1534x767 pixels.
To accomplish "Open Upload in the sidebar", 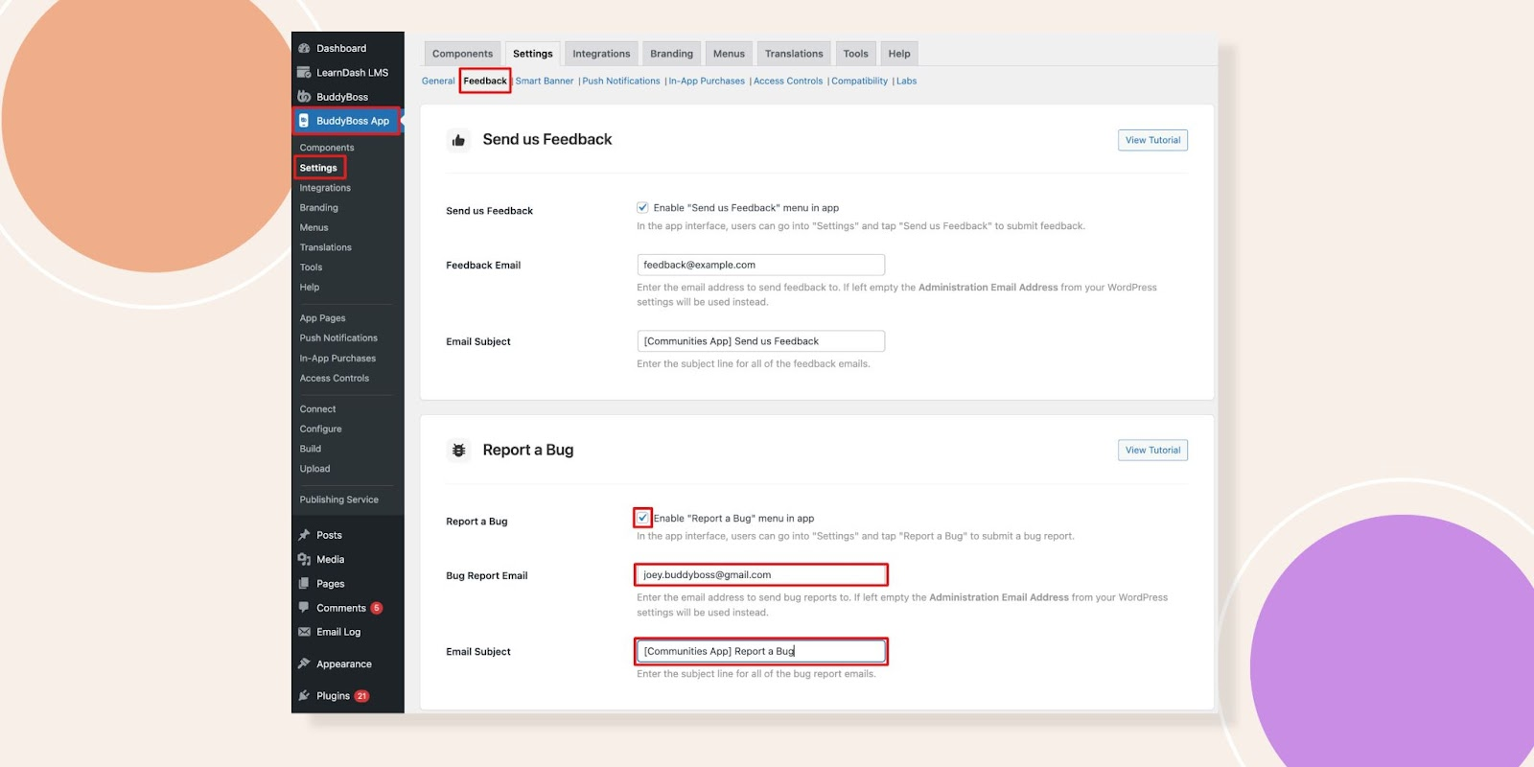I will pyautogui.click(x=314, y=469).
